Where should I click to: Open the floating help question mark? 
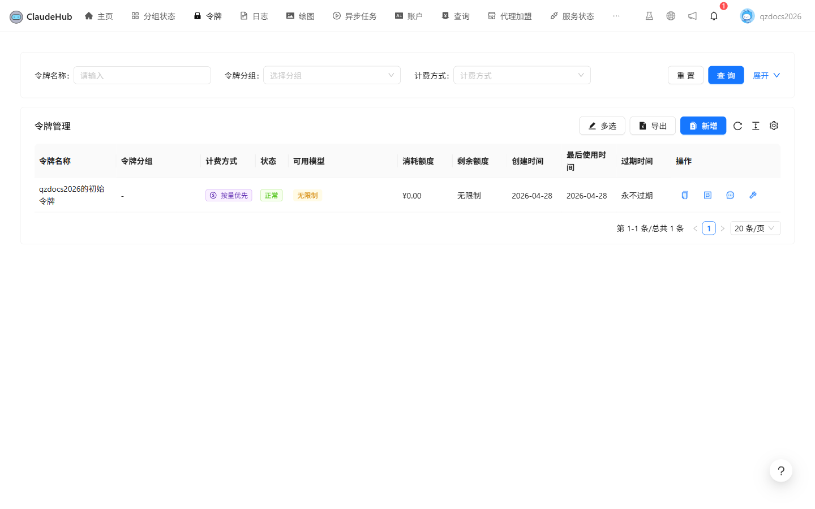coord(781,471)
